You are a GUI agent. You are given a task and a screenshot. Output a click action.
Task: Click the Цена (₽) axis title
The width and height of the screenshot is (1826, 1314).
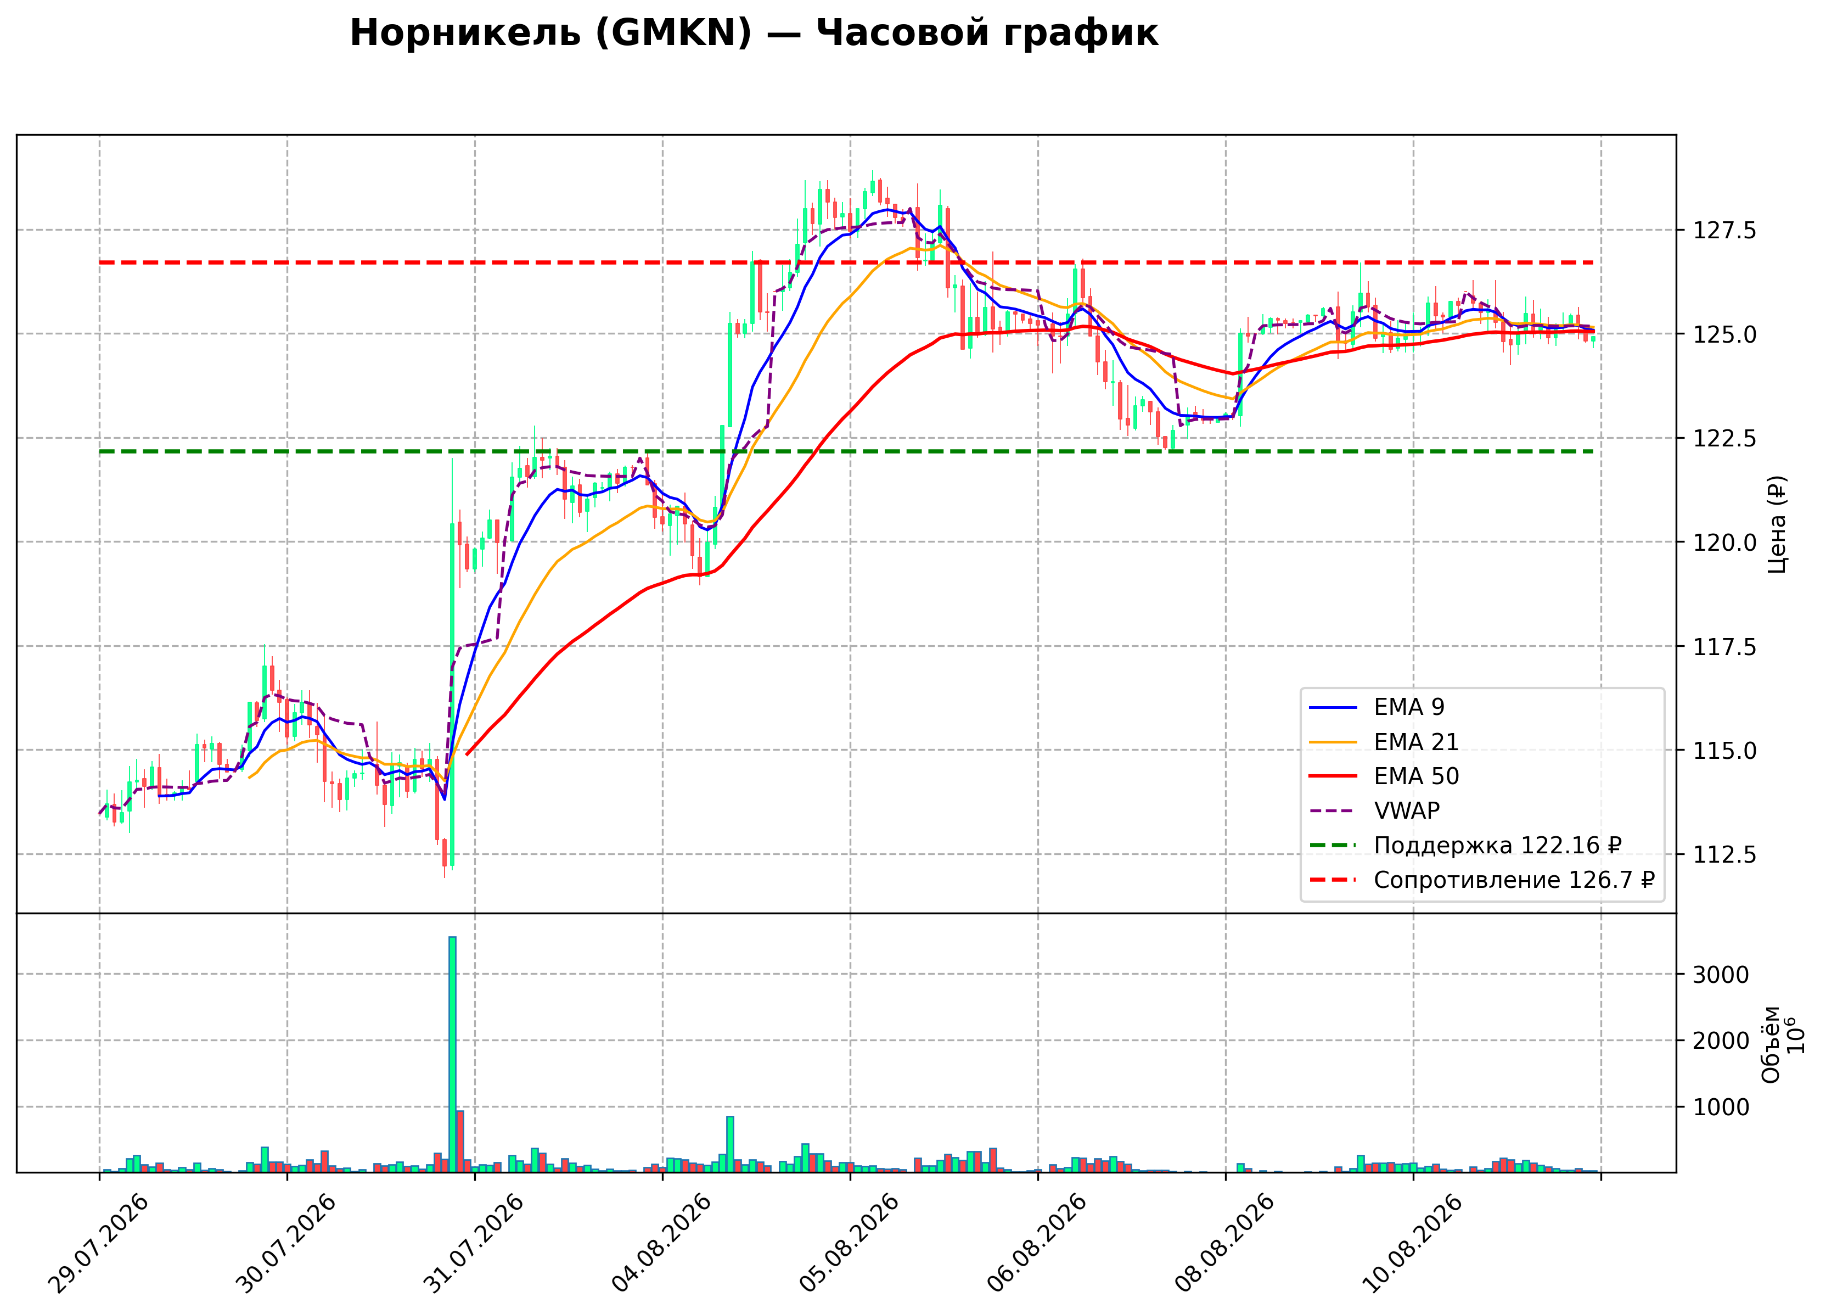point(1778,524)
